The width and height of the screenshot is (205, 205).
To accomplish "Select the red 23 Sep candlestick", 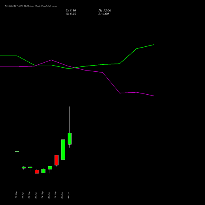I will (37, 172).
